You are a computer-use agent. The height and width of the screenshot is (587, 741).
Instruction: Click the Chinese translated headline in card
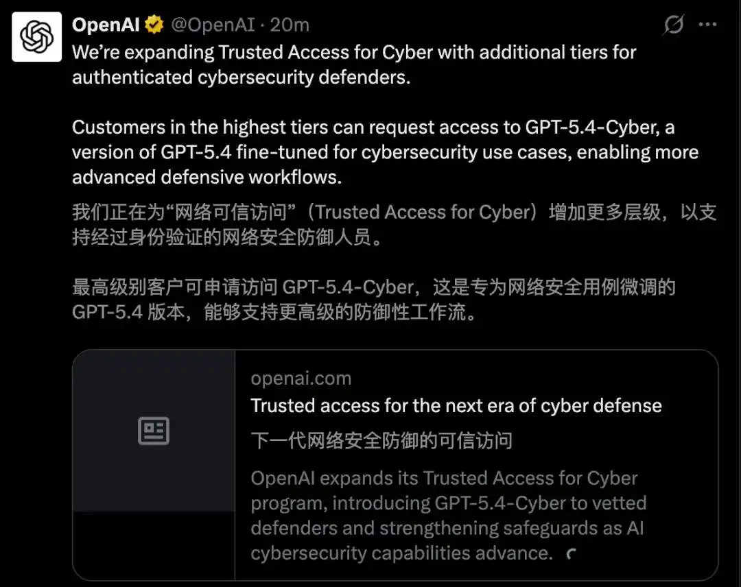(x=381, y=441)
